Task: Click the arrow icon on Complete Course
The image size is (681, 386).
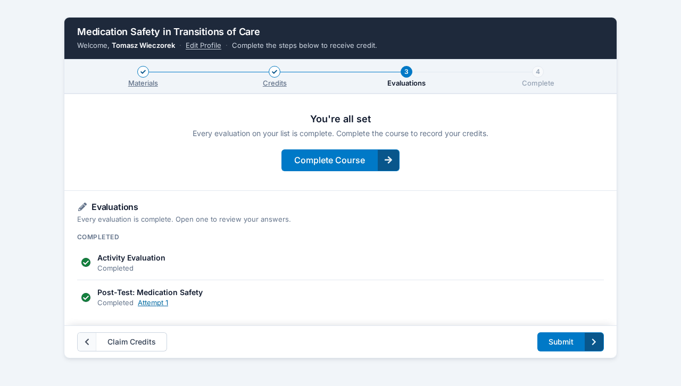Action: [388, 160]
